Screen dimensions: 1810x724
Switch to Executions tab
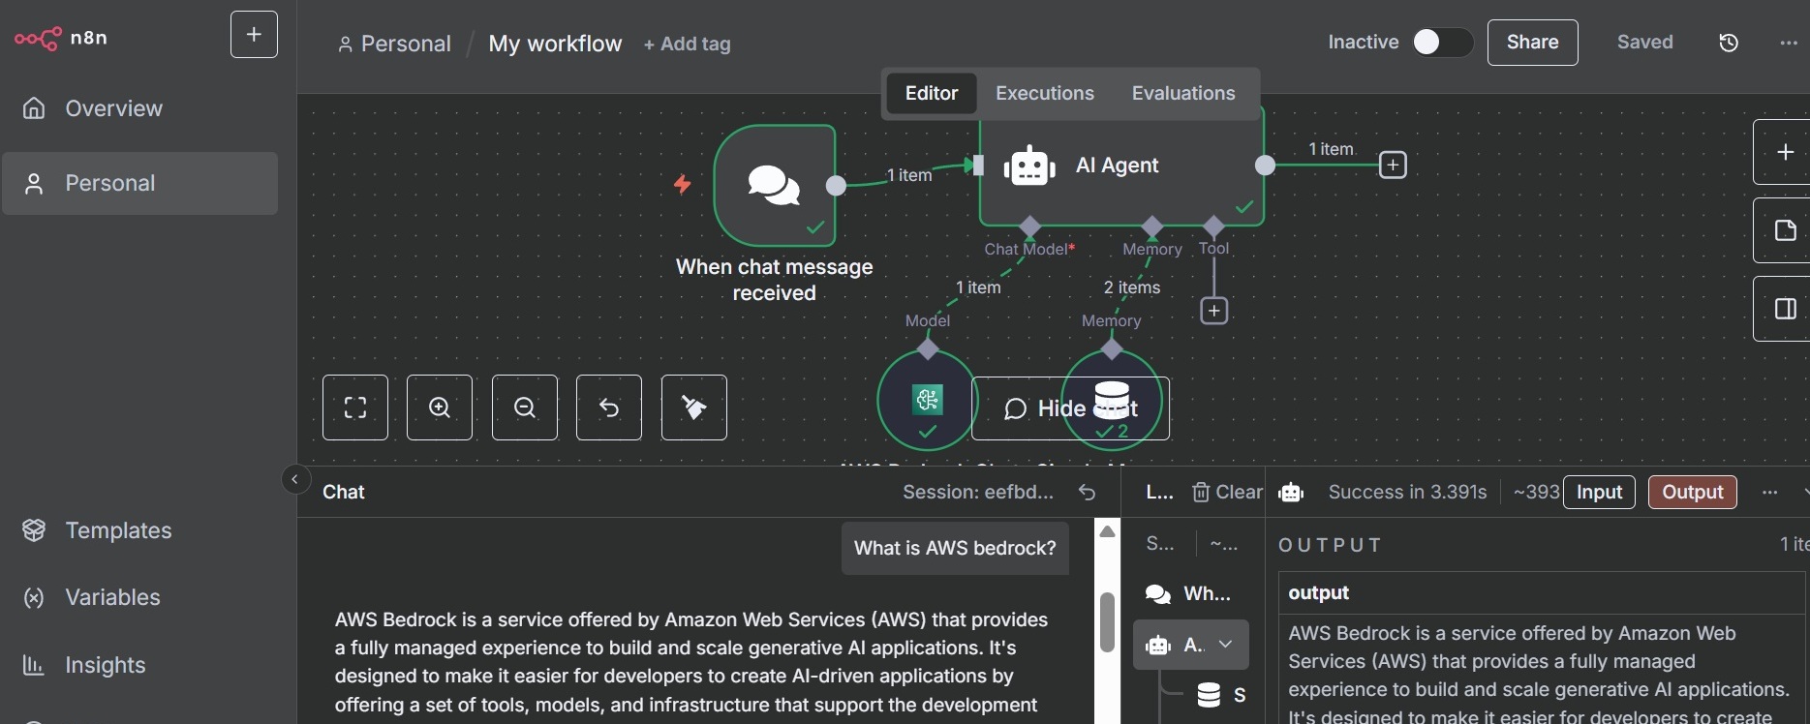click(1045, 94)
